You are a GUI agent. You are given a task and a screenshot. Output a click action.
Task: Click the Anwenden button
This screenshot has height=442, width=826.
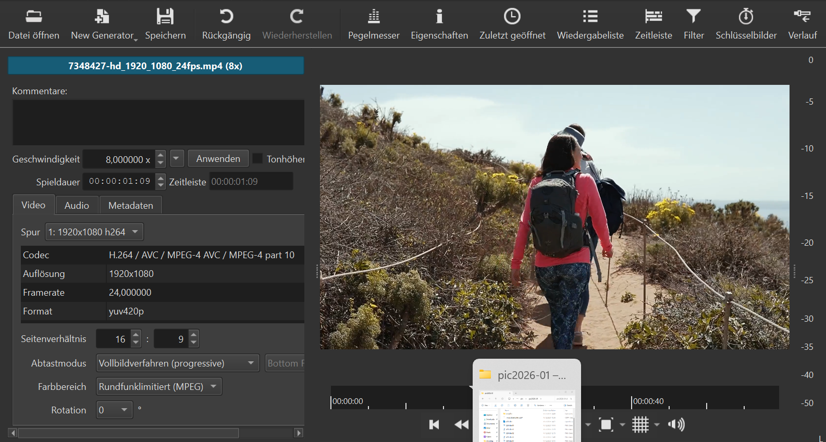218,159
